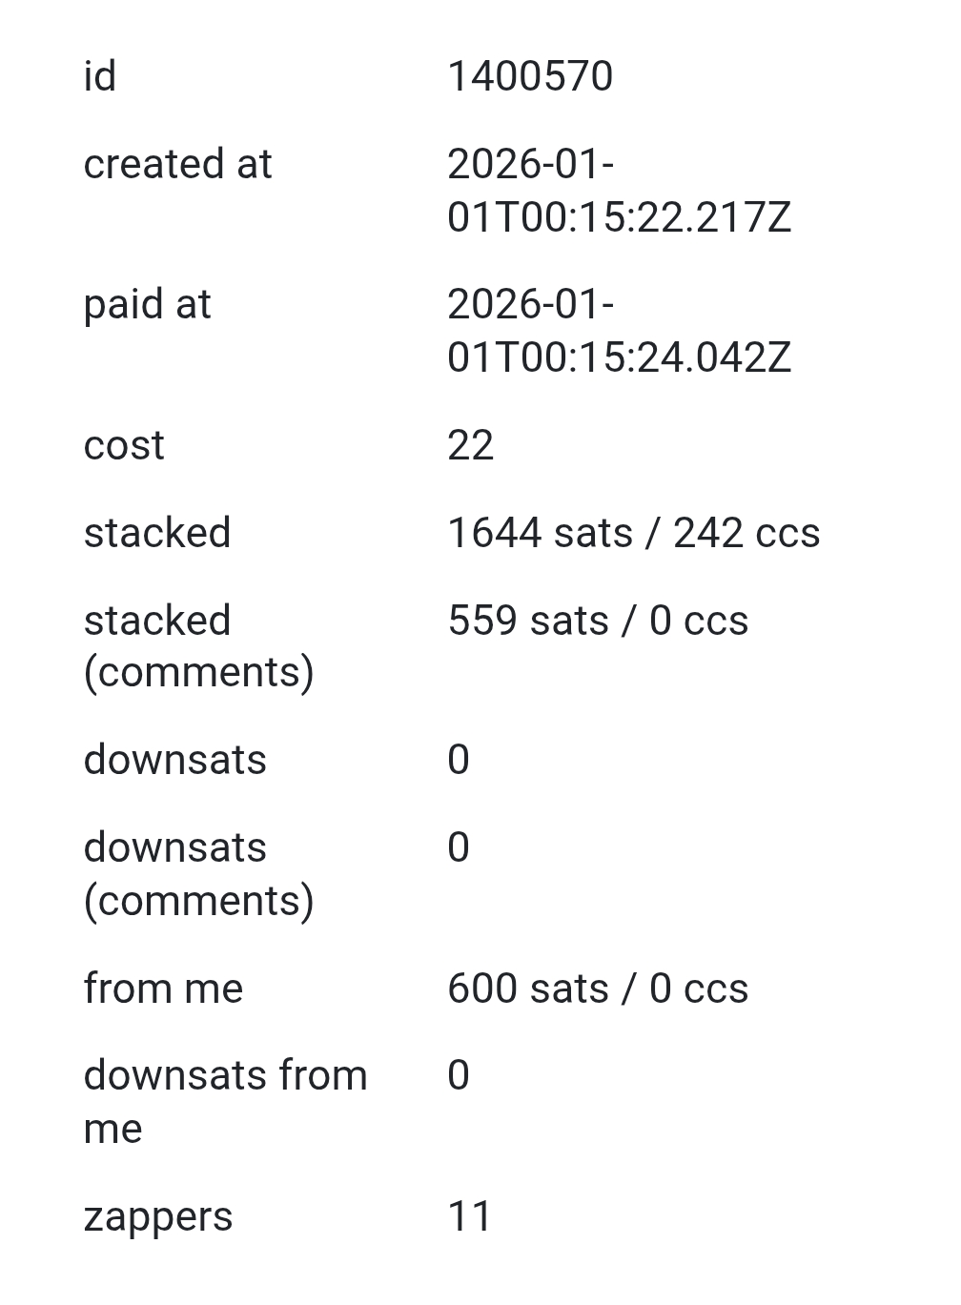Click the id value 1400570
Viewport: 961px width, 1305px height.
pos(529,76)
